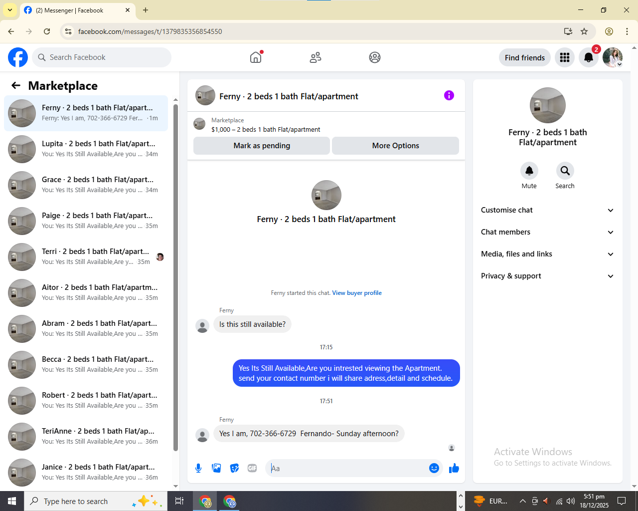Image resolution: width=638 pixels, height=511 pixels.
Task: Open the tab search dropdown arrow
Action: pos(10,10)
